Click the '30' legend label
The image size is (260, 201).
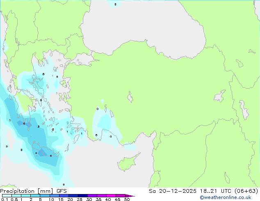pos(89,199)
